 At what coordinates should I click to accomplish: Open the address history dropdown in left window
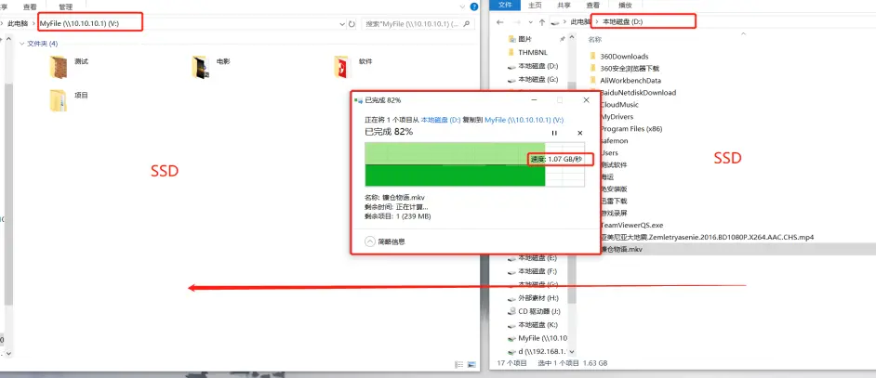point(341,22)
